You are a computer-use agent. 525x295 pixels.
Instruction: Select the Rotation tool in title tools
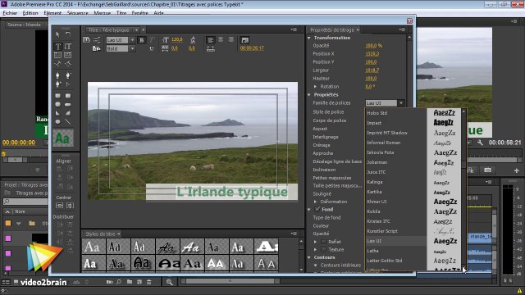(68, 34)
